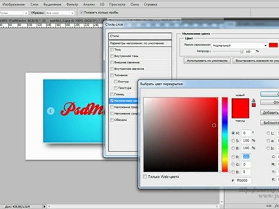Enable the Наложение узора checkbox
Image resolution: width=279 pixels, height=209 pixels.
coord(112,113)
